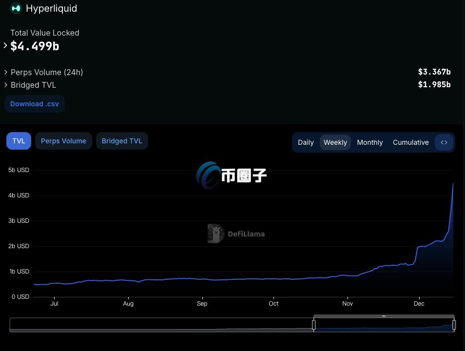Click the Dec x-axis label
Screen dimensions: 465x351
[419, 304]
